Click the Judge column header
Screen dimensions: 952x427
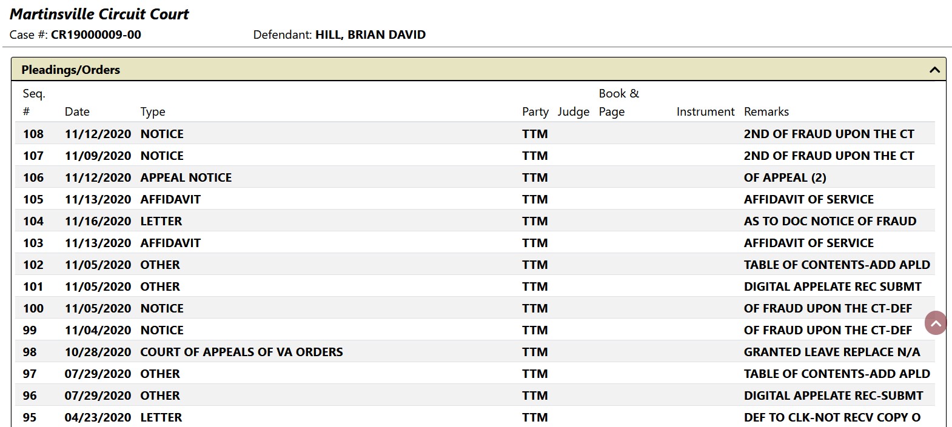click(574, 111)
